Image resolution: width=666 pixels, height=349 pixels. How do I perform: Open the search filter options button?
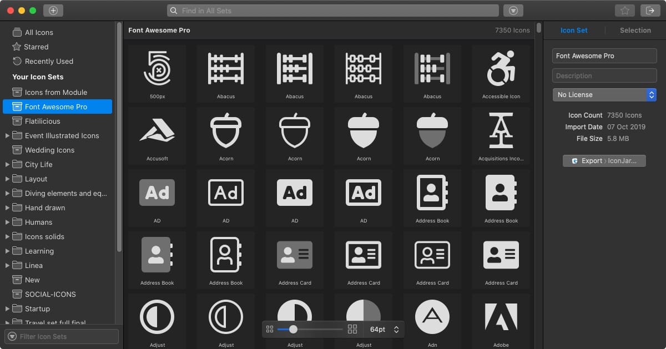pyautogui.click(x=513, y=10)
